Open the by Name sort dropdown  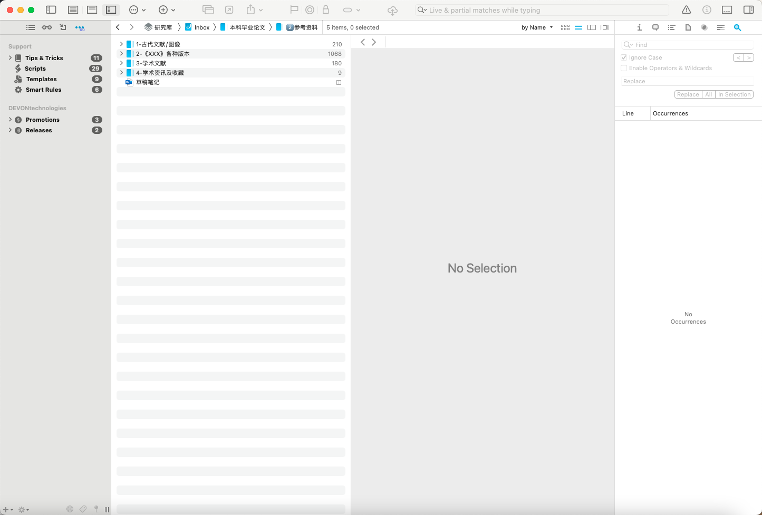click(x=537, y=27)
